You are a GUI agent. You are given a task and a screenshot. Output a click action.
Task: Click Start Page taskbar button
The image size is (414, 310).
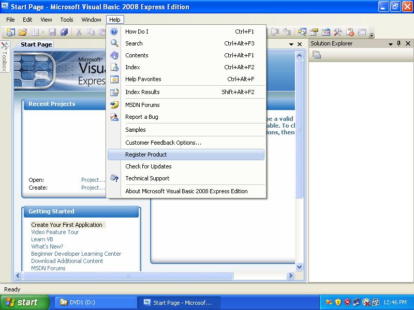tap(179, 302)
